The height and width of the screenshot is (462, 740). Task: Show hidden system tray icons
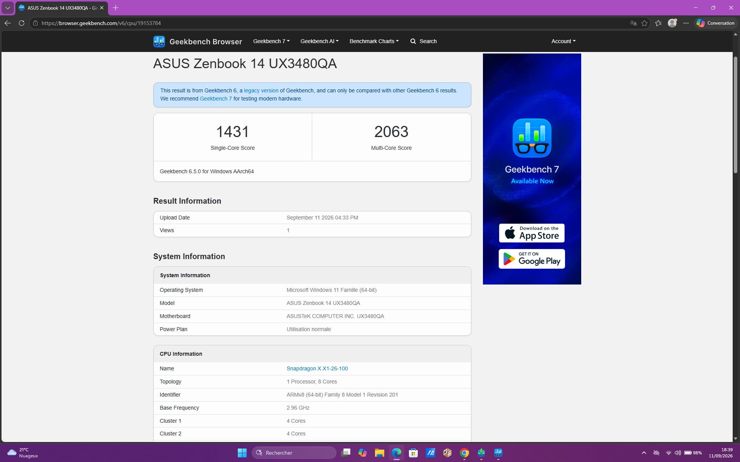pyautogui.click(x=644, y=453)
